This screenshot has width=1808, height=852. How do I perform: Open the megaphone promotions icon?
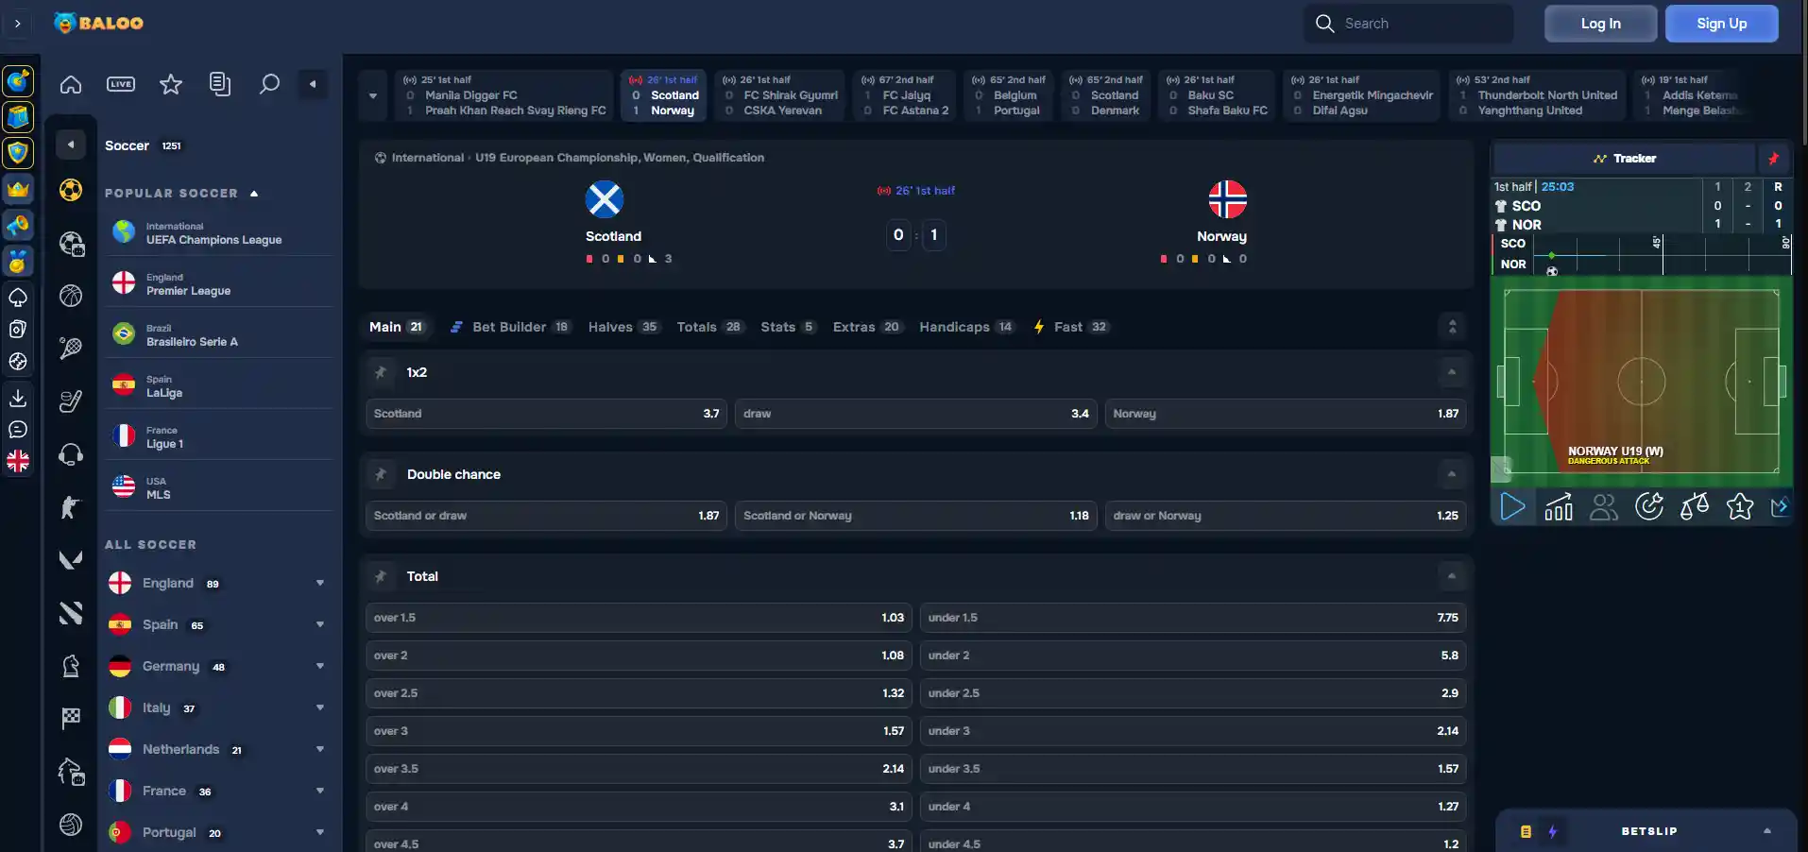(18, 225)
